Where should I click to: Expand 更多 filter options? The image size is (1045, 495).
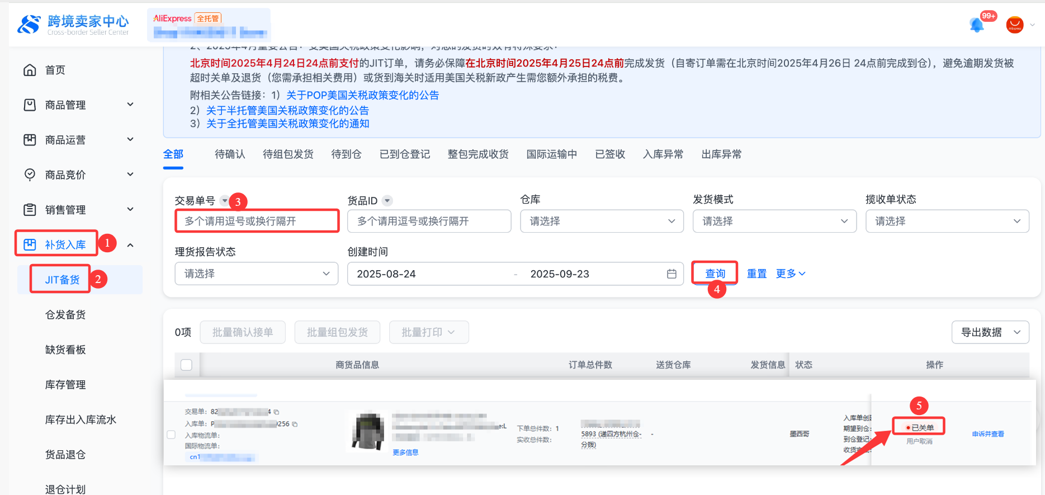tap(791, 274)
